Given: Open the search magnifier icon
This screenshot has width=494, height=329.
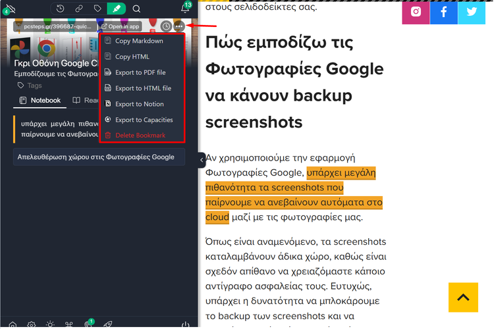Looking at the screenshot, I should (136, 9).
